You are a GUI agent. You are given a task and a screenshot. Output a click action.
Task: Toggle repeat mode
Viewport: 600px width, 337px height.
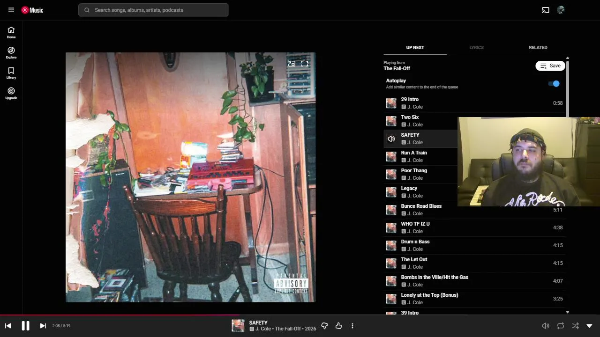[561, 326]
